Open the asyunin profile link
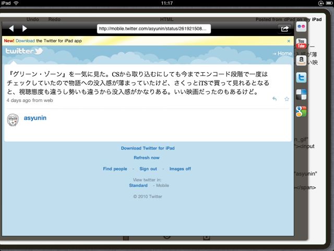Viewport: 334px width, 251px height. point(35,118)
